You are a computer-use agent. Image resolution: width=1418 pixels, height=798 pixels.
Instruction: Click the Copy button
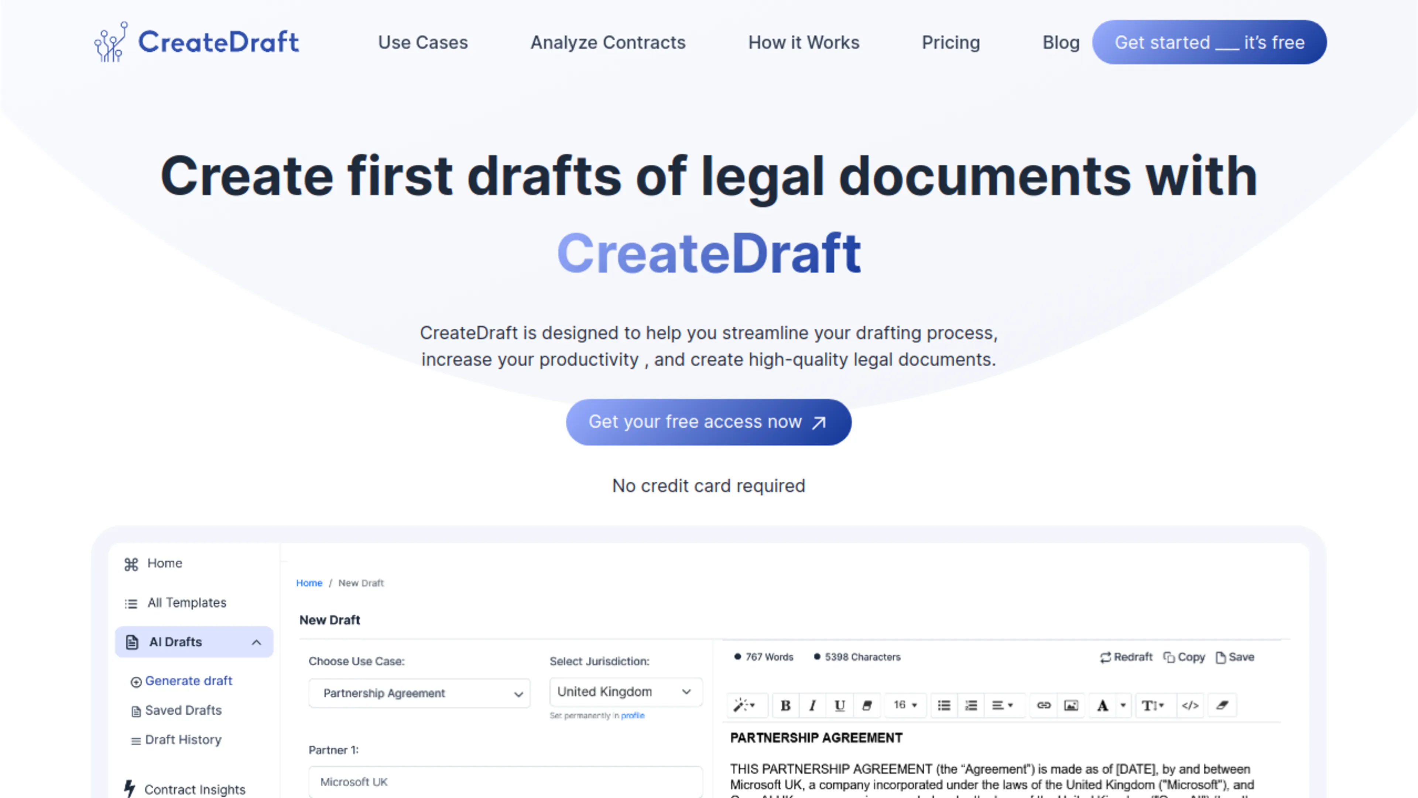(1184, 657)
